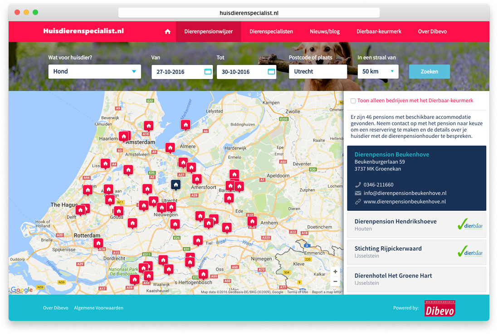Zoom out of the map
This screenshot has width=498, height=334.
tap(335, 281)
